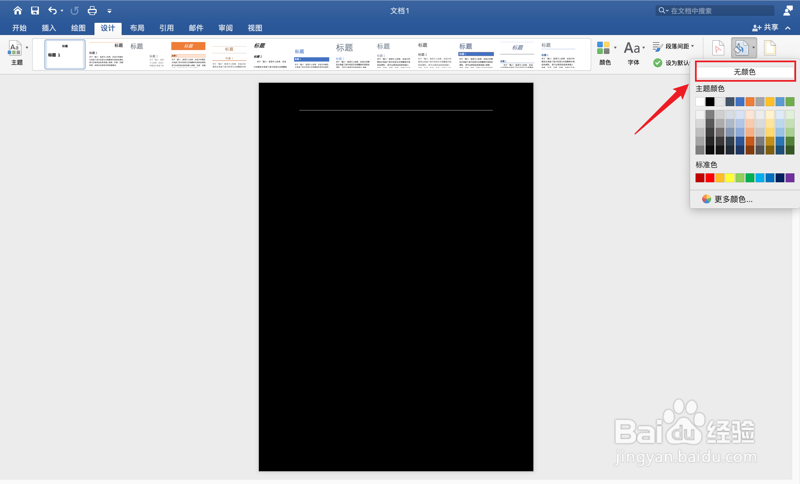Click the Home icon in title bar

click(17, 11)
